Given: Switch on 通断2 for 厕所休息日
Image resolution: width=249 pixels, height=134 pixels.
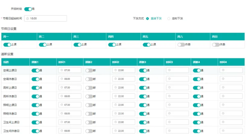Looking at the screenshot, I should [x=89, y=96].
